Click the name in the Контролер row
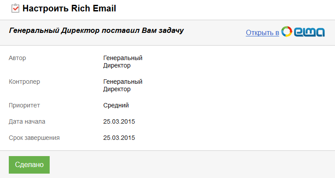 pyautogui.click(x=123, y=85)
